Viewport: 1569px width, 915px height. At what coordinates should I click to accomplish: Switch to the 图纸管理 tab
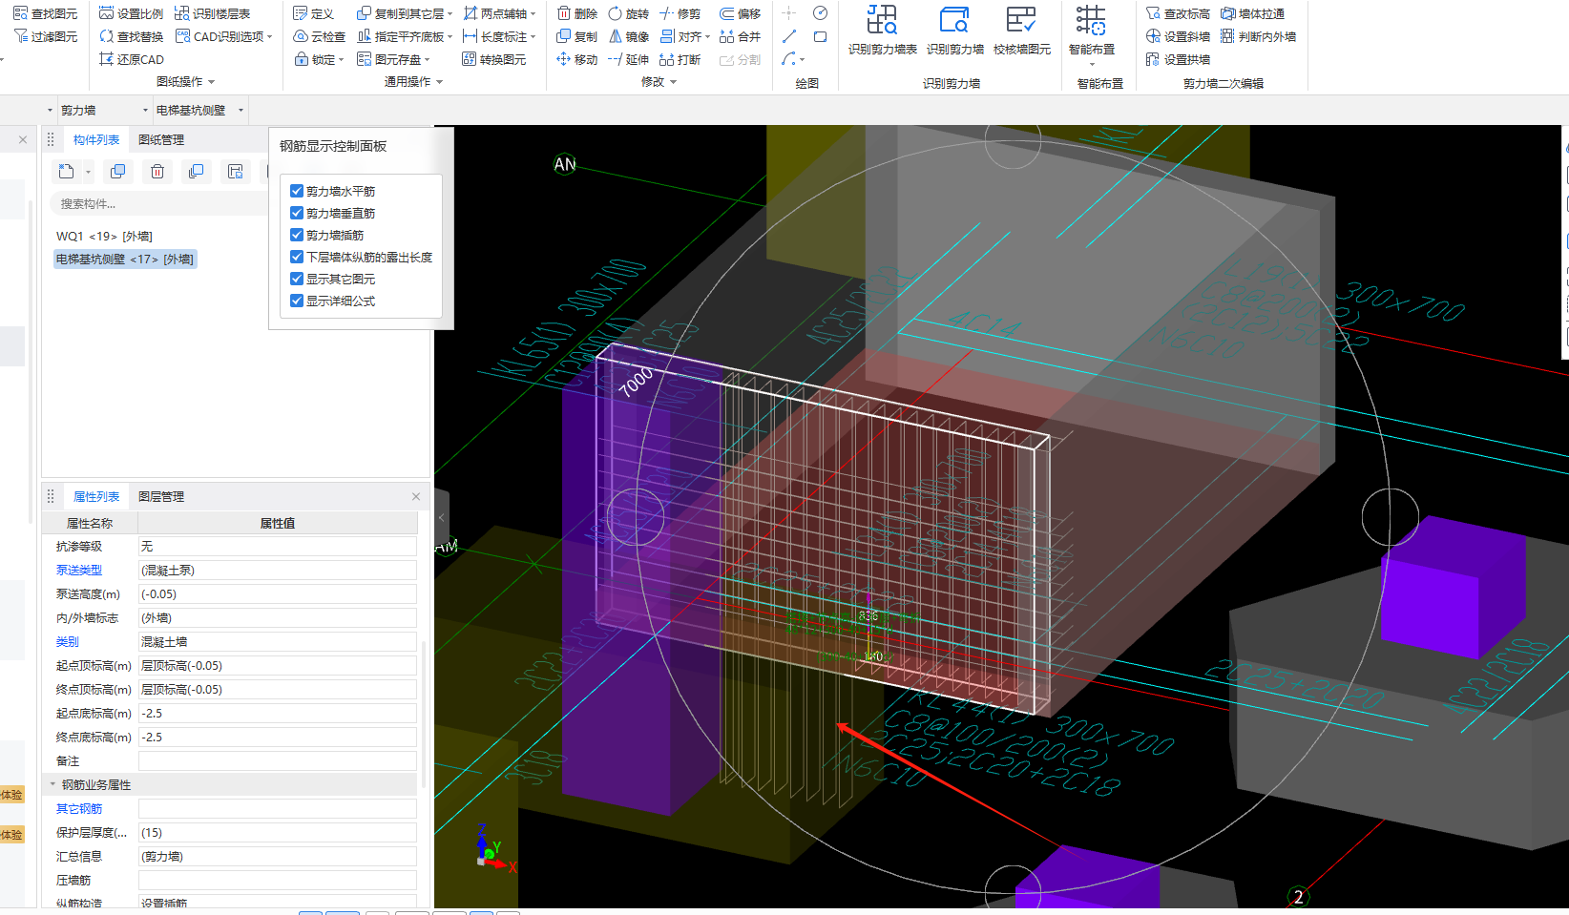click(161, 139)
